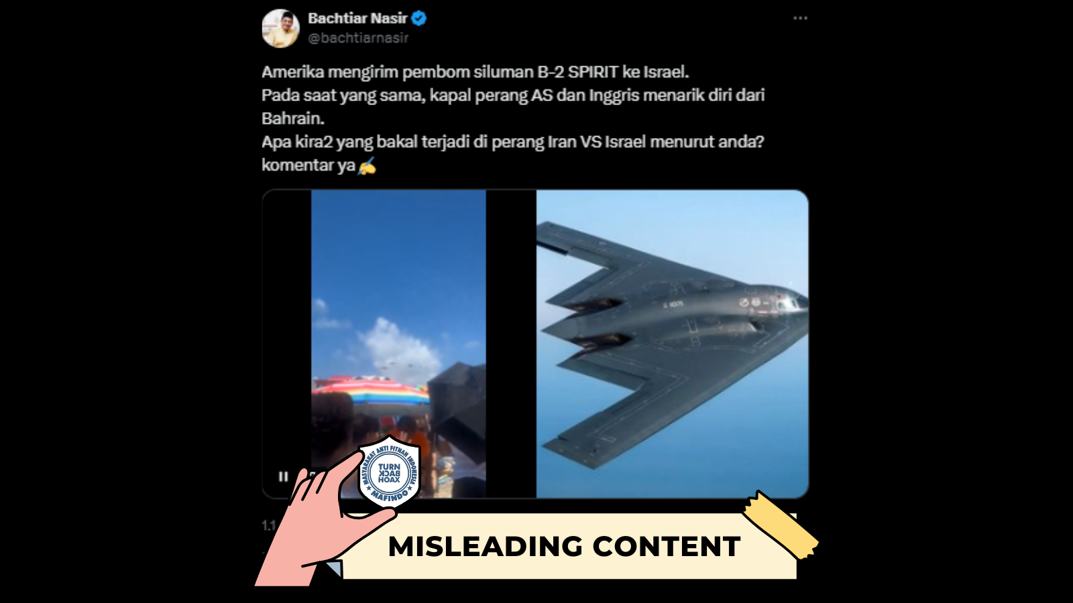Click the Turn Back Hoax Mafindo shield logo
This screenshot has height=603, width=1073.
point(389,473)
